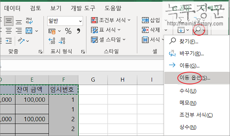Click the 표 서식 icon
Image resolution: width=230 pixels, height=136 pixels.
click(94, 30)
